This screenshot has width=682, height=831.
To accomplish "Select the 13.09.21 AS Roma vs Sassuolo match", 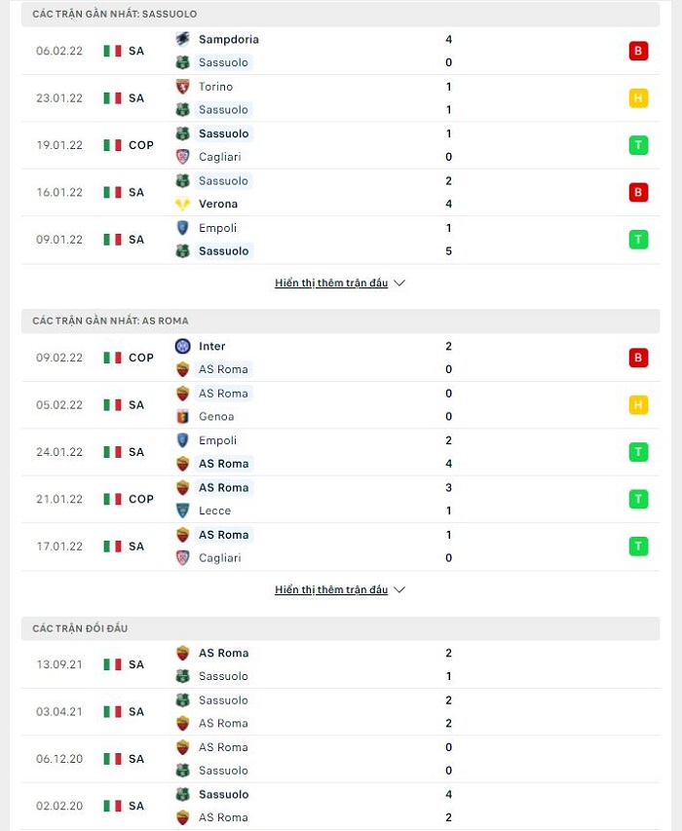I will 340,664.
